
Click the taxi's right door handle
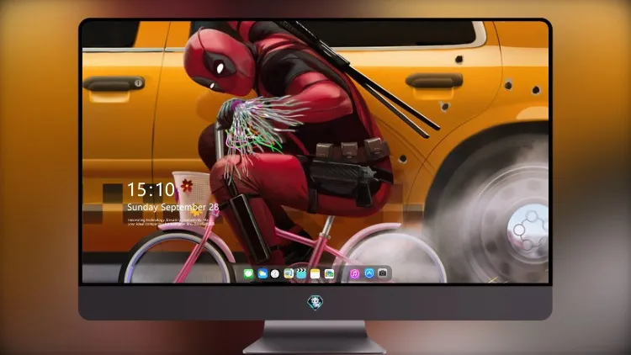point(434,81)
